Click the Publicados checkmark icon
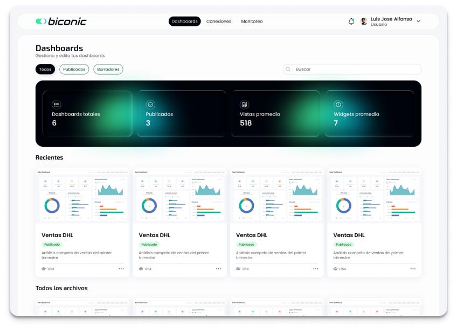 pos(150,104)
